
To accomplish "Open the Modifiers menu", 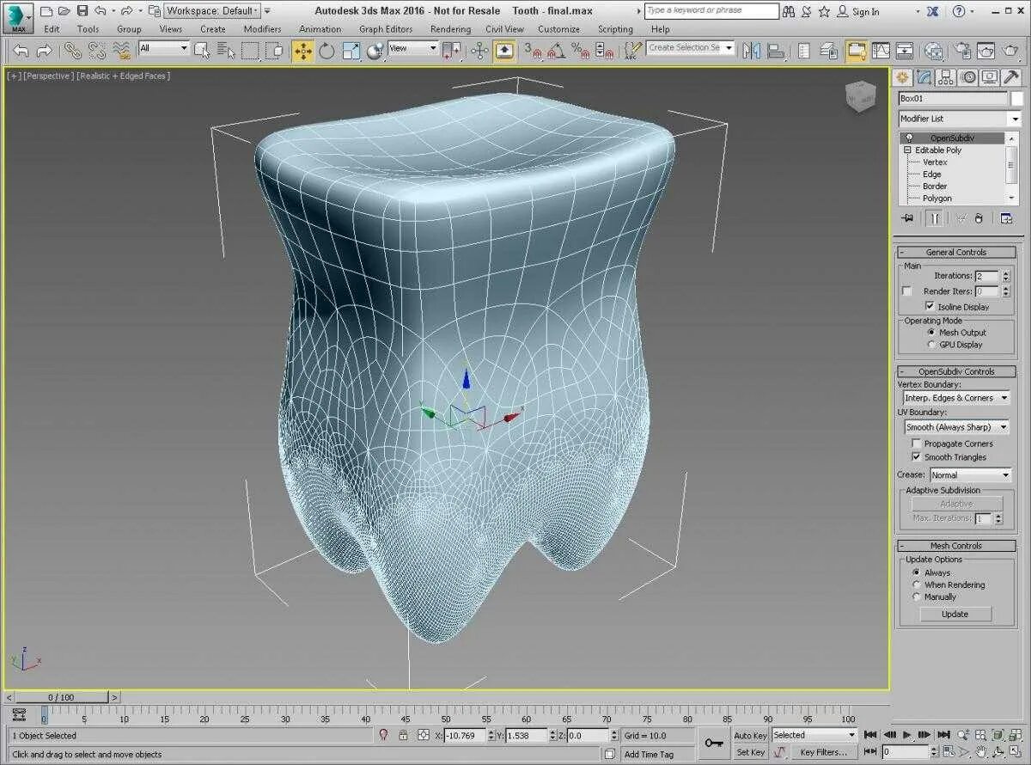I will point(262,28).
